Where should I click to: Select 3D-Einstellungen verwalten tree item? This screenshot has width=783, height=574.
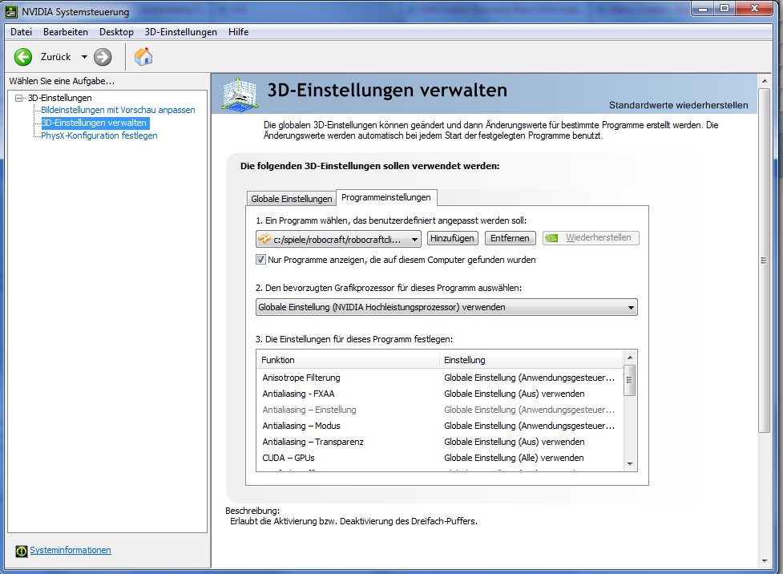(x=95, y=123)
